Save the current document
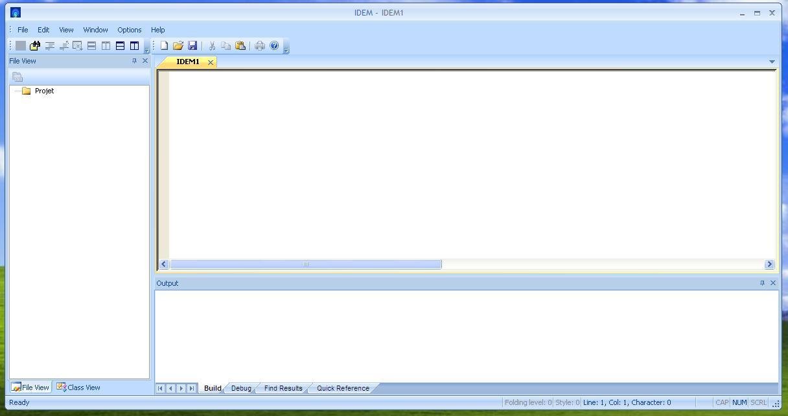Viewport: 788px width, 416px height. pos(193,45)
